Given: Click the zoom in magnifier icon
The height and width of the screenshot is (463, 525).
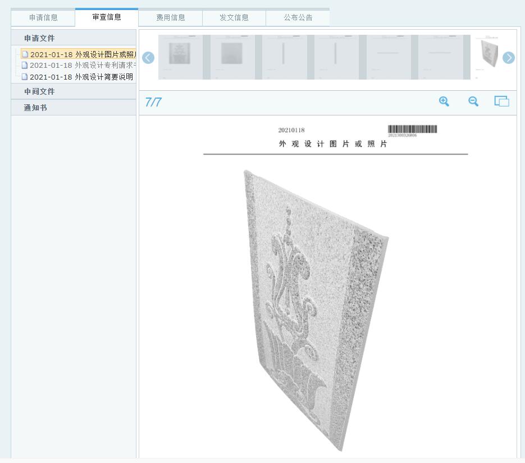Looking at the screenshot, I should 444,101.
